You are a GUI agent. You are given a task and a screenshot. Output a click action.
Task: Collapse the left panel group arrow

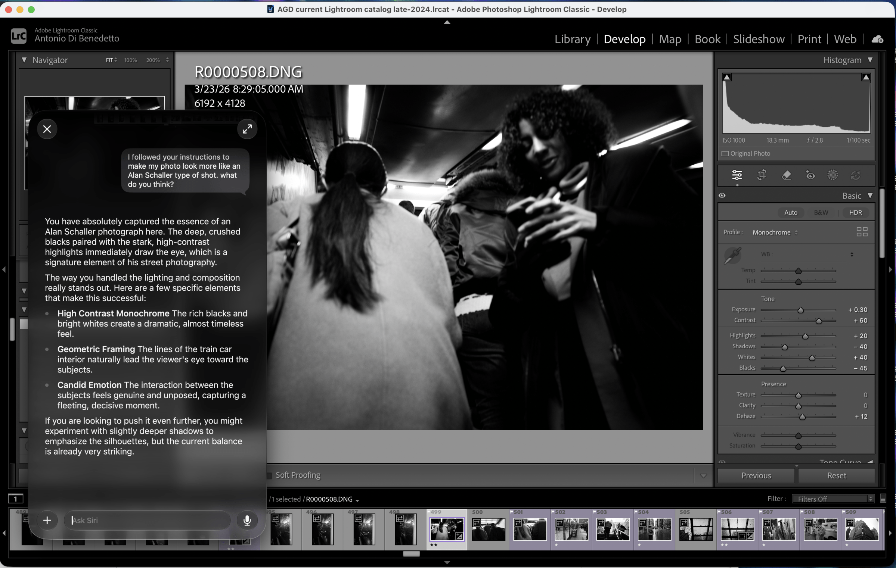4,269
